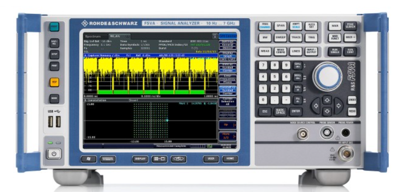Screen dimensions: 417x192
Task: Tap the HOME key
Action: click(x=230, y=159)
